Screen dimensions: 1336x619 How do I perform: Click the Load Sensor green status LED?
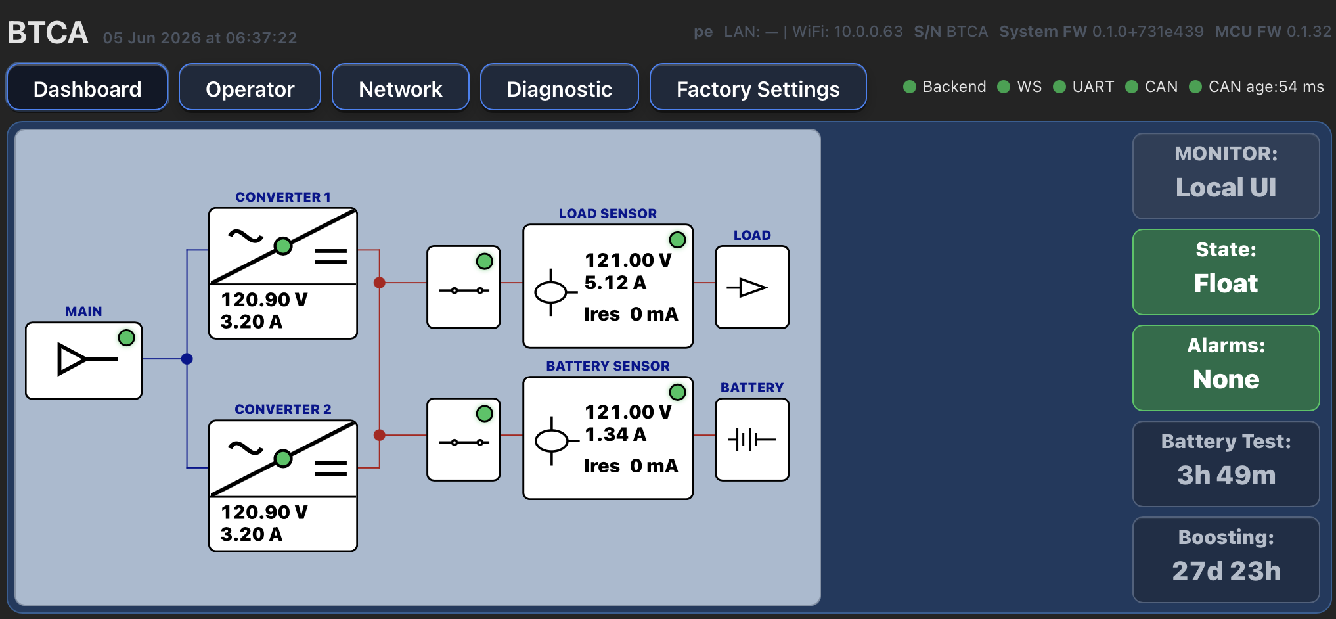(x=677, y=240)
